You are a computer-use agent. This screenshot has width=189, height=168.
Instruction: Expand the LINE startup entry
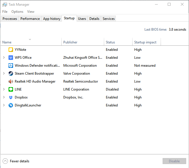coord(4,89)
